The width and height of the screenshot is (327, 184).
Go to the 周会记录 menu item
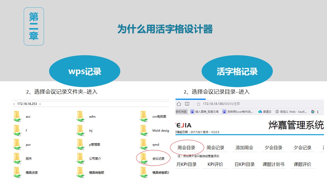point(215,148)
